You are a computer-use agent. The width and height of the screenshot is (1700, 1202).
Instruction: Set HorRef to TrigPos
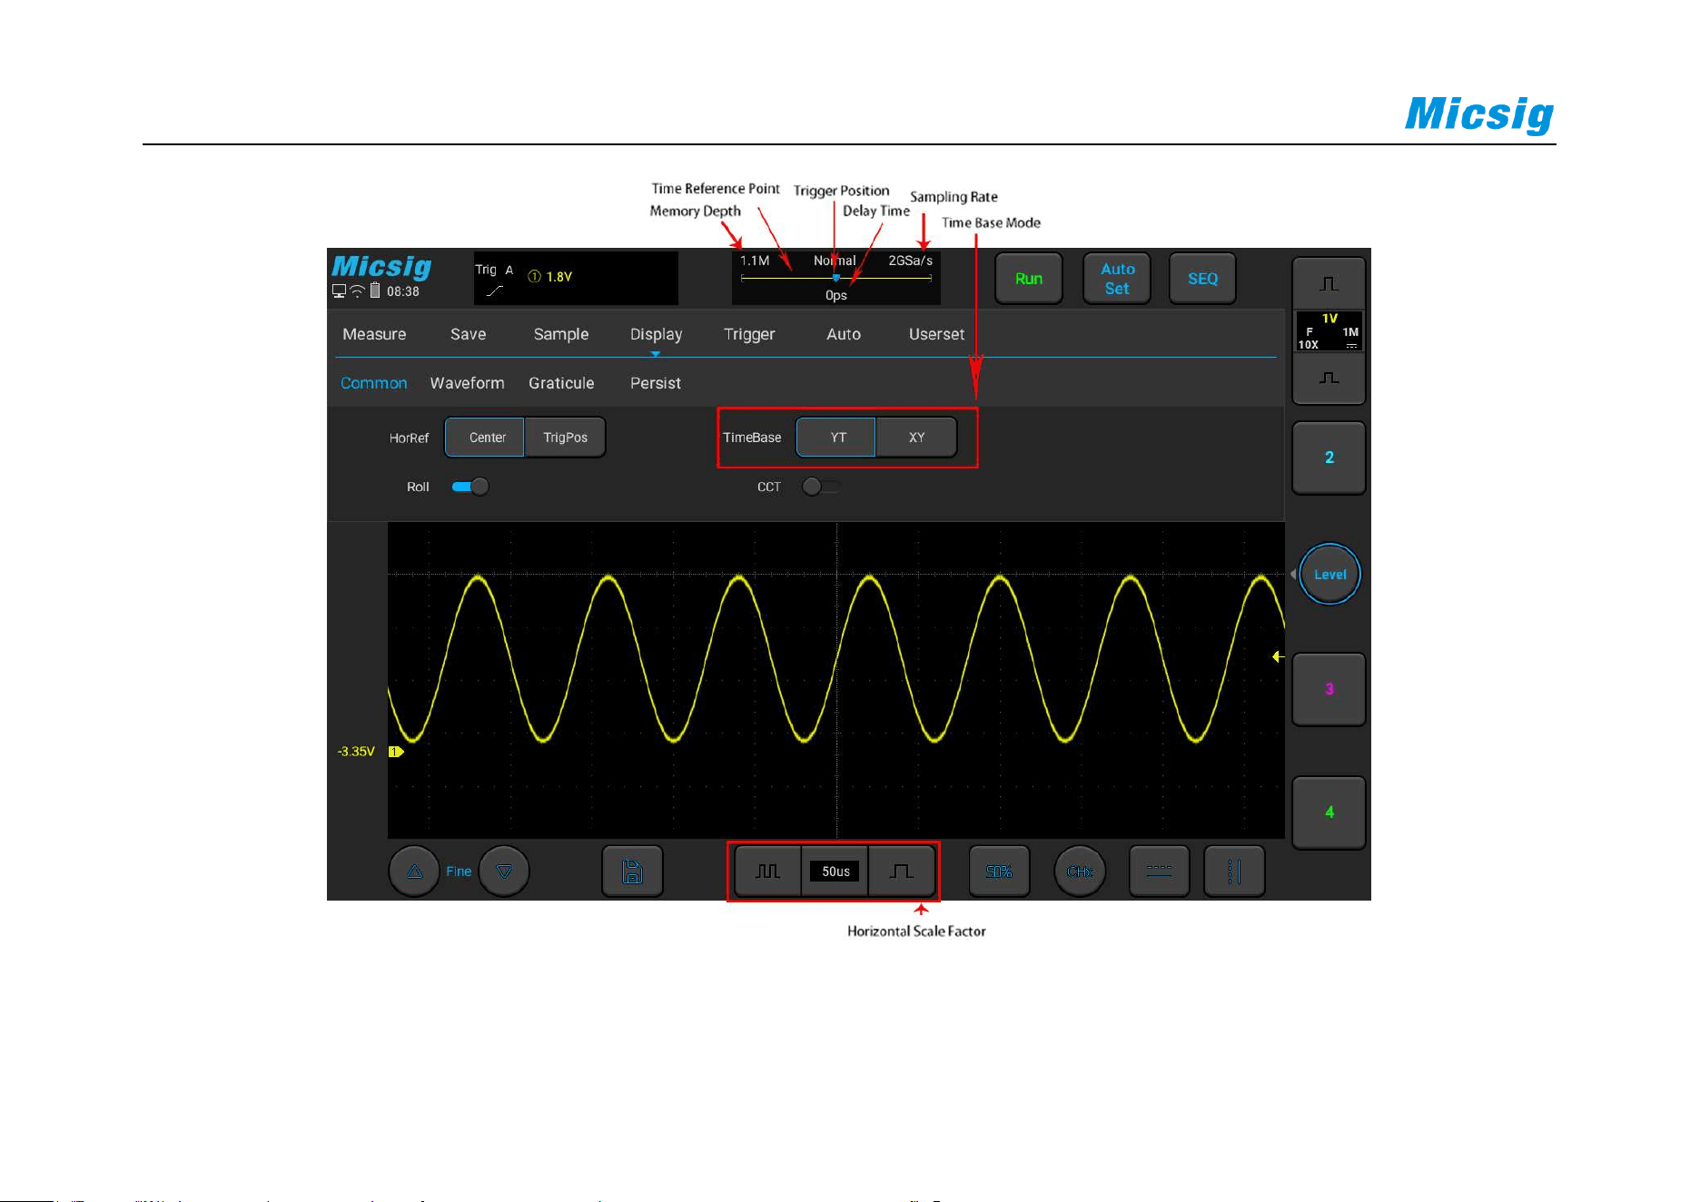pyautogui.click(x=565, y=438)
